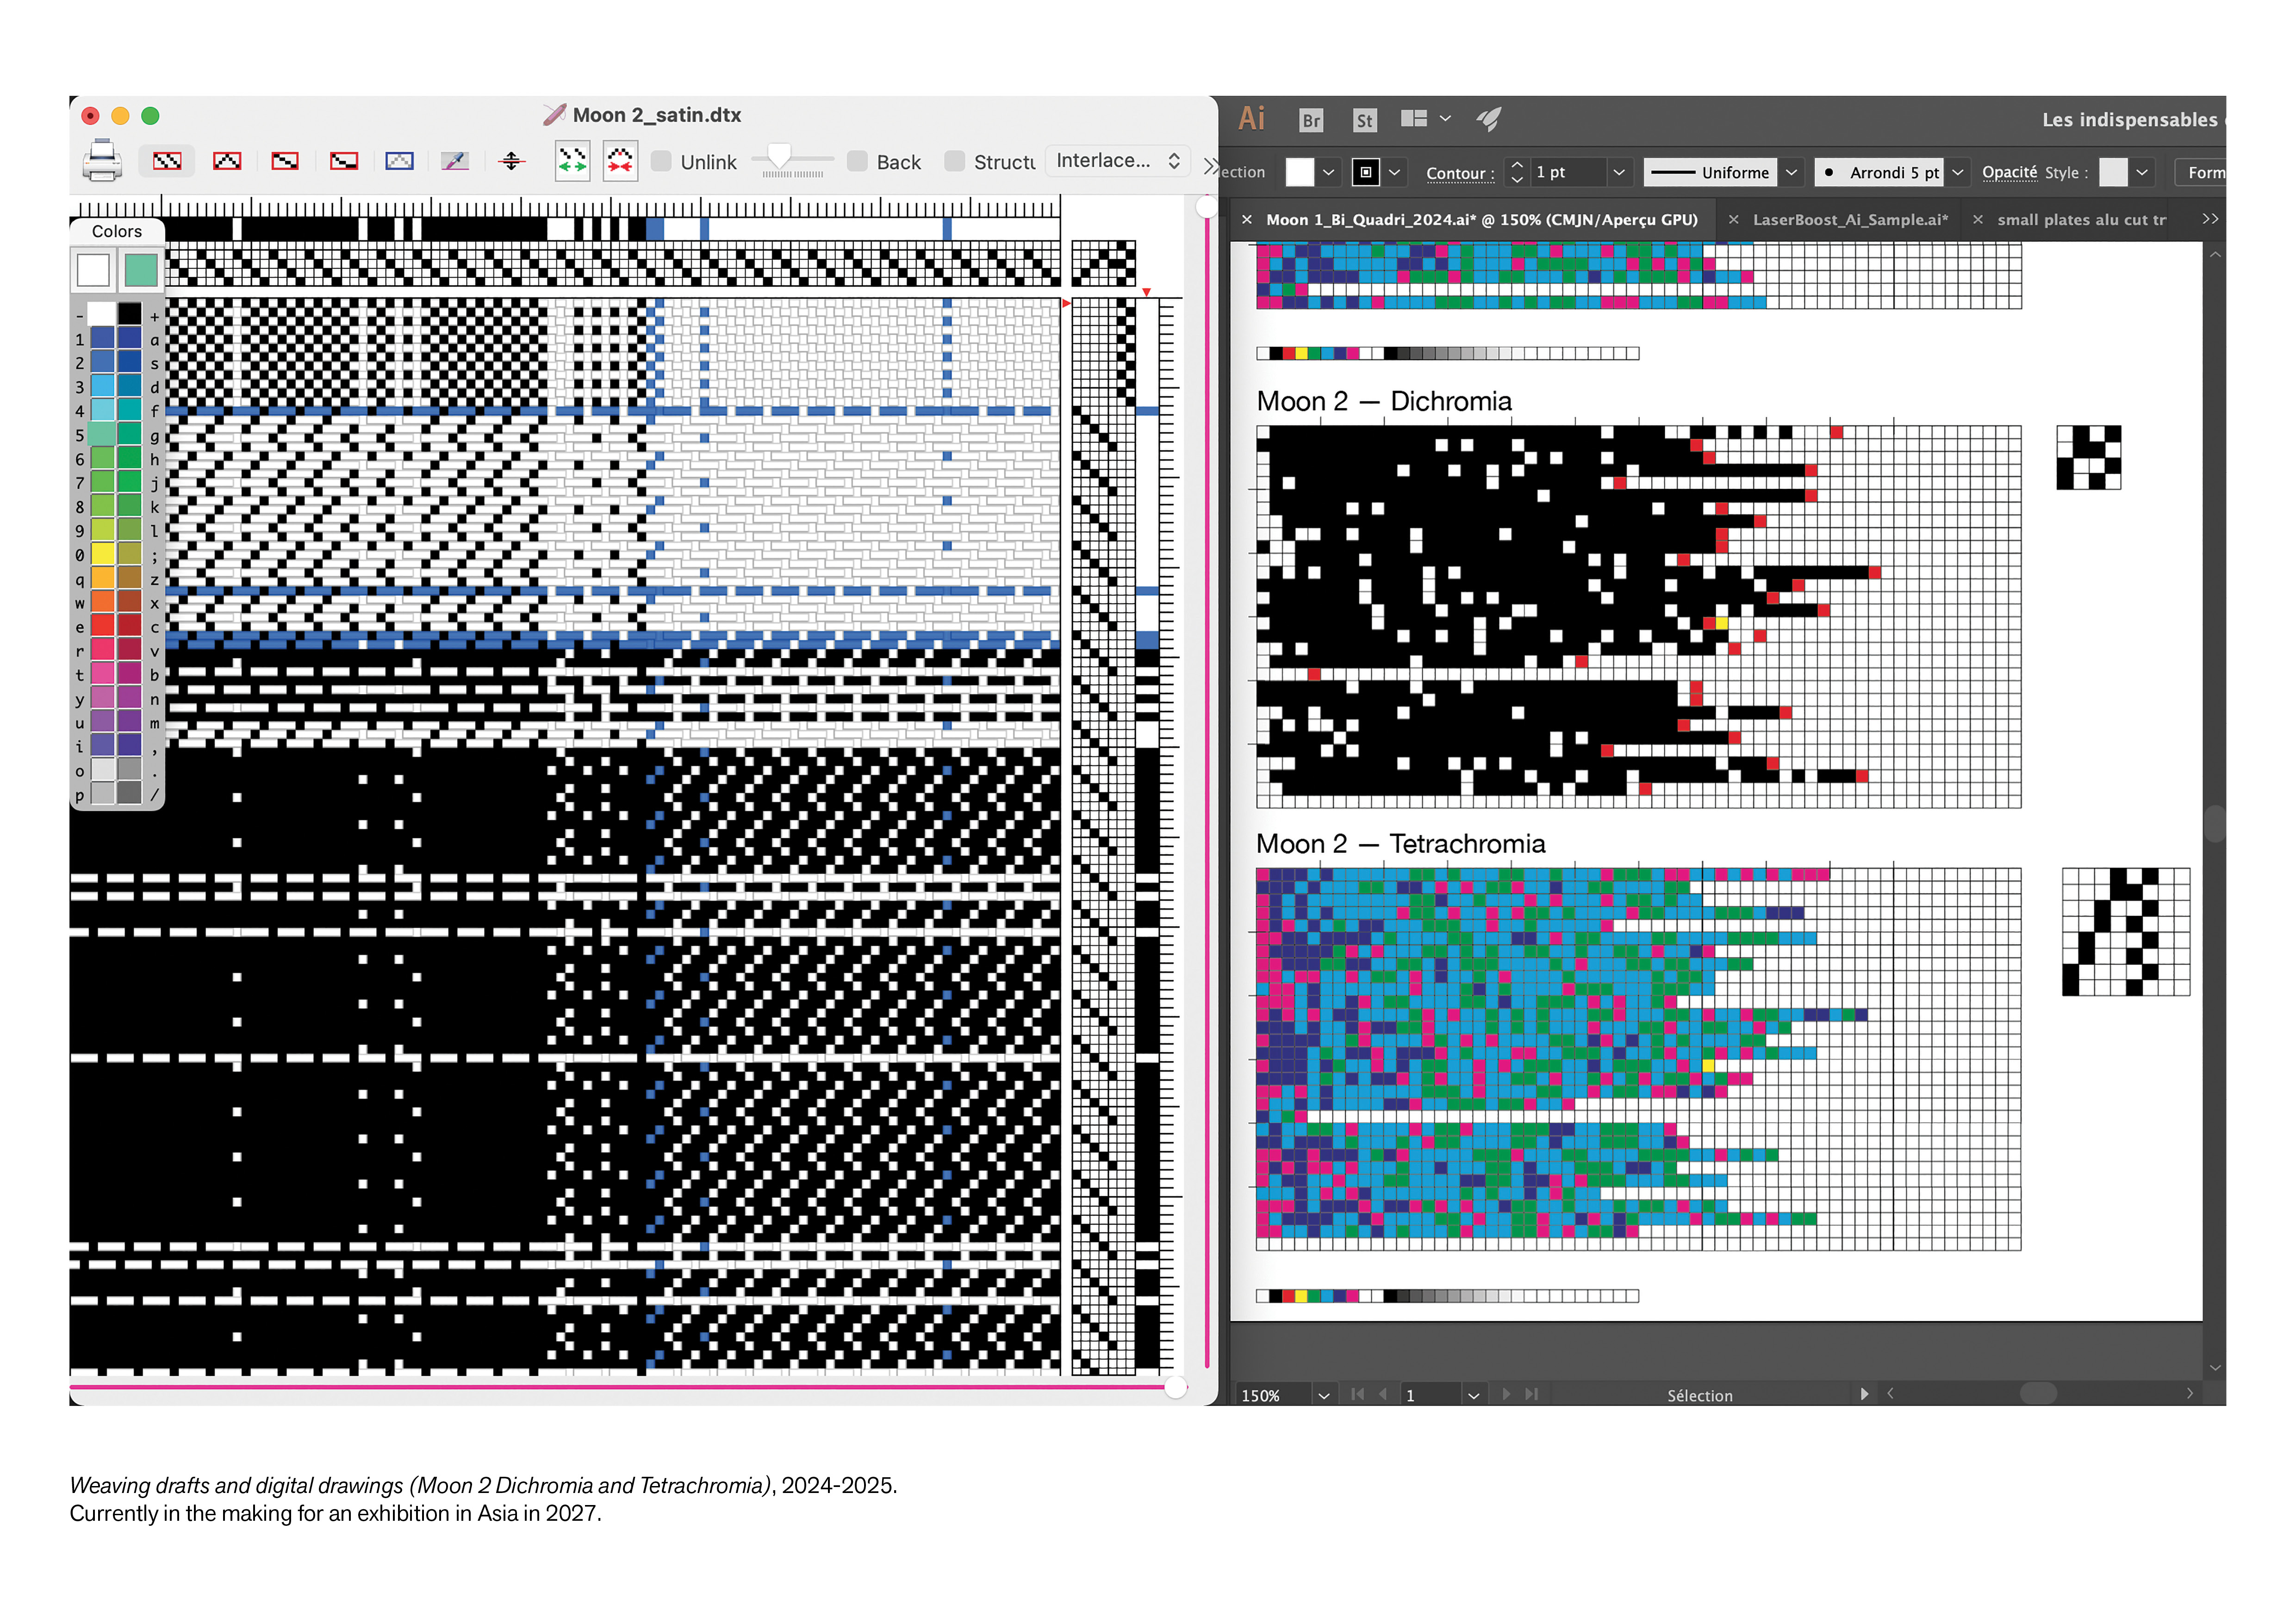Toggle the Back checkbox
Viewport: 2296px width, 1624px height.
[x=857, y=161]
